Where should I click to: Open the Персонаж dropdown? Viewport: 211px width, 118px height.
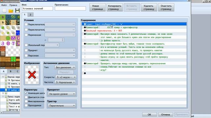(x=60, y=55)
